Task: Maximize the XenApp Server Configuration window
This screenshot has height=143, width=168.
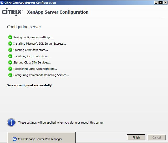Action: tap(161, 3)
